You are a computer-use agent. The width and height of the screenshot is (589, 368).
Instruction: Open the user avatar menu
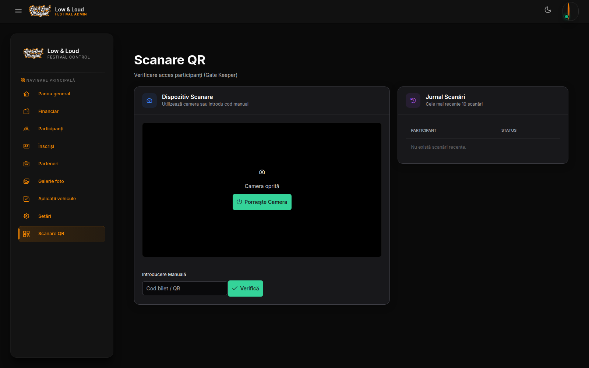(570, 11)
